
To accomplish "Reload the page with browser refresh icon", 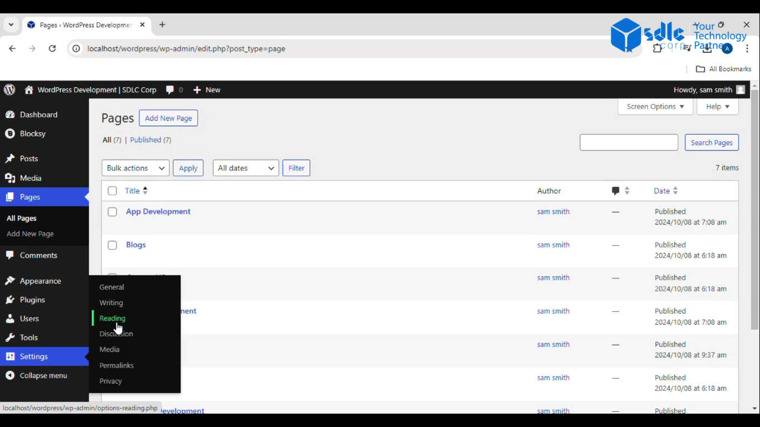I will (x=52, y=48).
